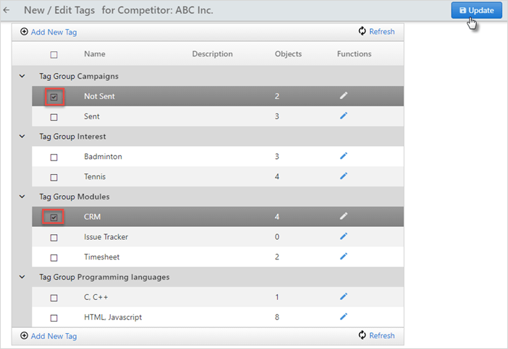
Task: Collapse the Tag Group Interest section
Action: click(x=22, y=136)
